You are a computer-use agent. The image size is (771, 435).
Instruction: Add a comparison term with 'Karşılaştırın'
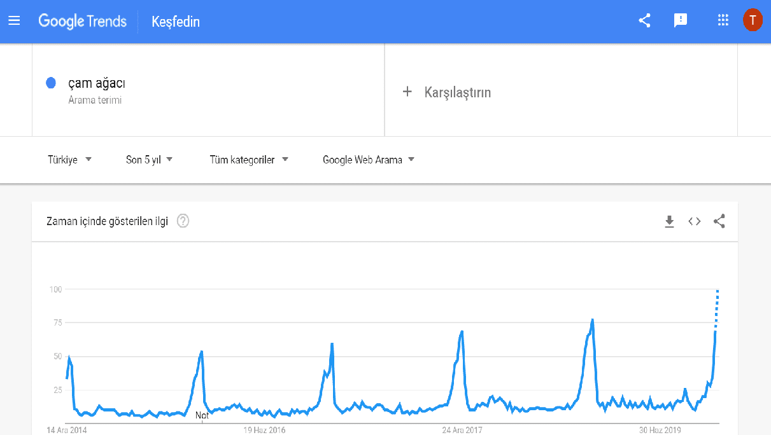click(x=457, y=92)
